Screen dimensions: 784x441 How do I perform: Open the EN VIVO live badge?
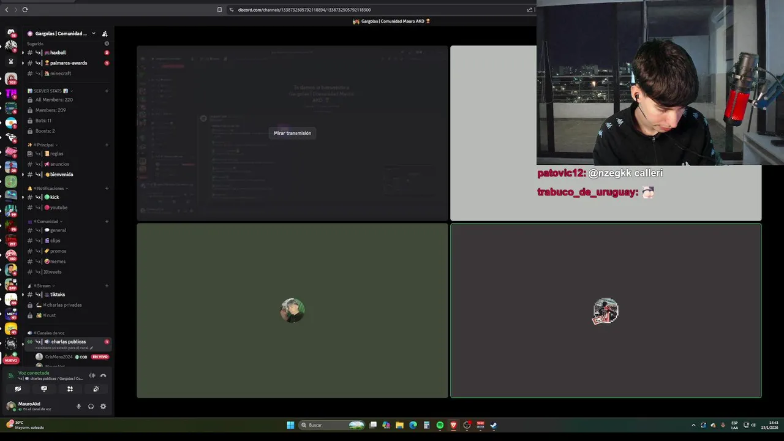coord(100,357)
